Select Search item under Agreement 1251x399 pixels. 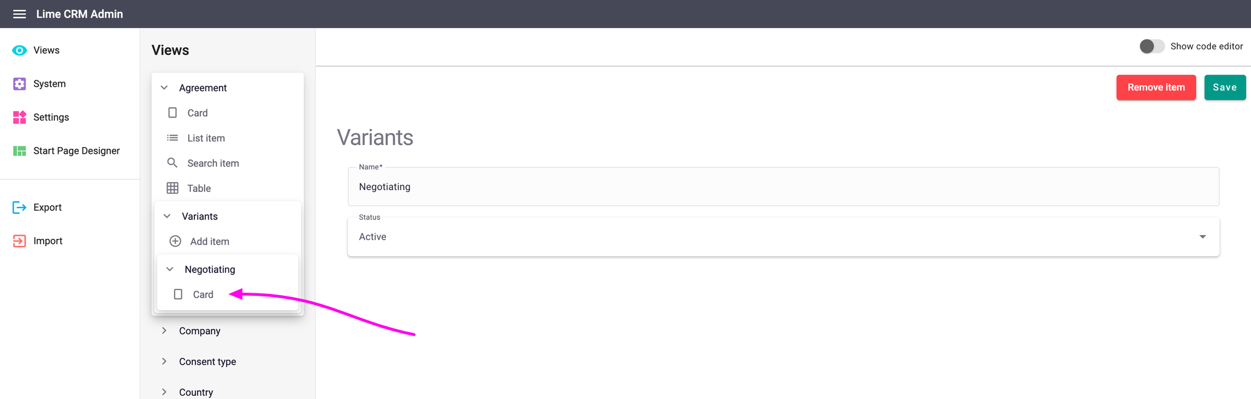pyautogui.click(x=213, y=163)
